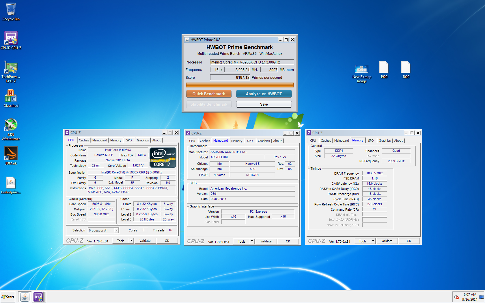The image size is (485, 303).
Task: Click Quick Benchmark in HWBOT Prime
Action: tap(209, 94)
